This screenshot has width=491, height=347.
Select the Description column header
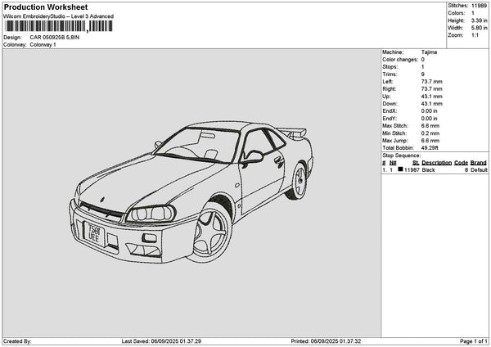point(437,163)
